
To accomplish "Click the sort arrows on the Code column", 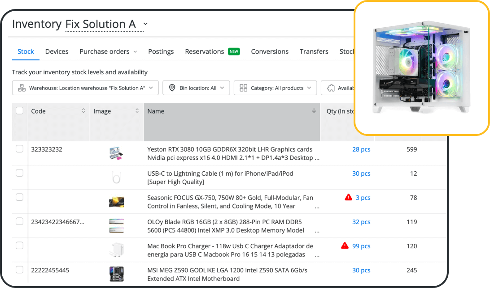I will [83, 111].
